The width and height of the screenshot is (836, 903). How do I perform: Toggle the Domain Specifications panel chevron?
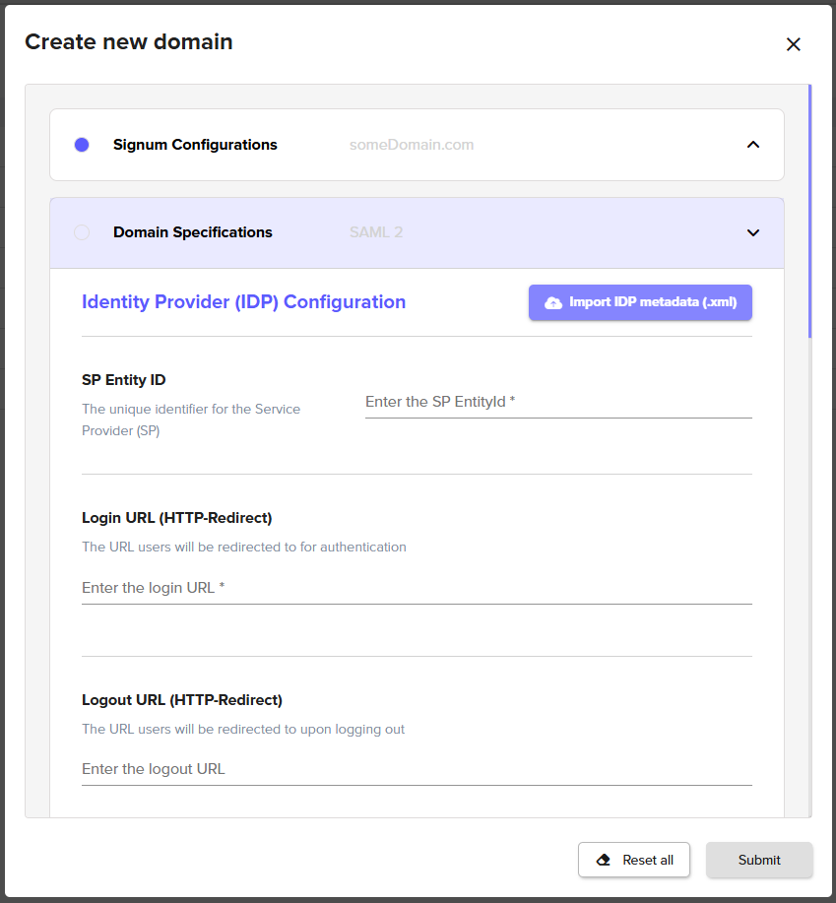[753, 233]
